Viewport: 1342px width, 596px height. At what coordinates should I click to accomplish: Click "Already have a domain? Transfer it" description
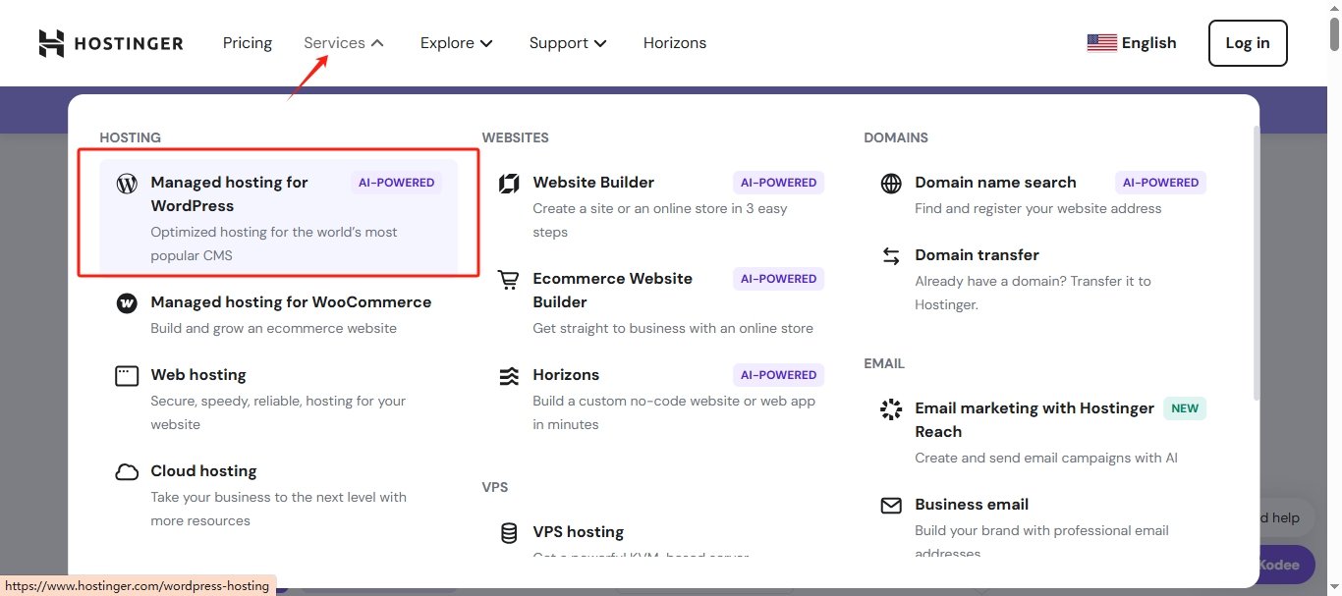point(1033,293)
